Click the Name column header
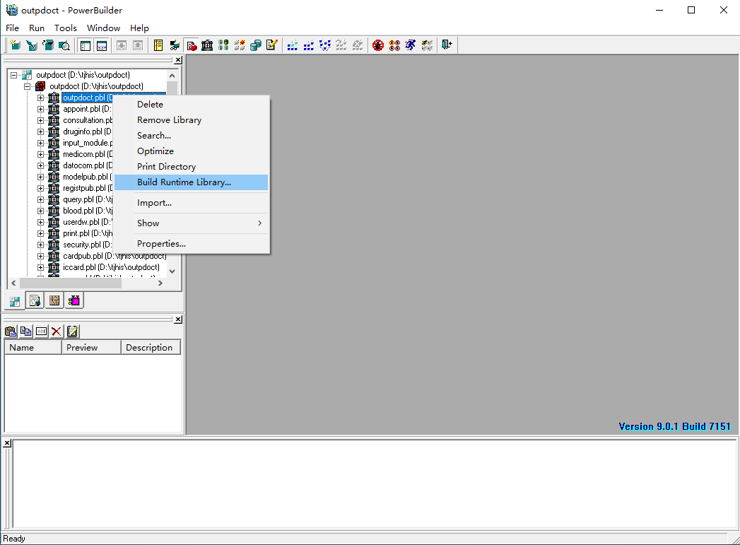740x545 pixels. click(x=33, y=347)
